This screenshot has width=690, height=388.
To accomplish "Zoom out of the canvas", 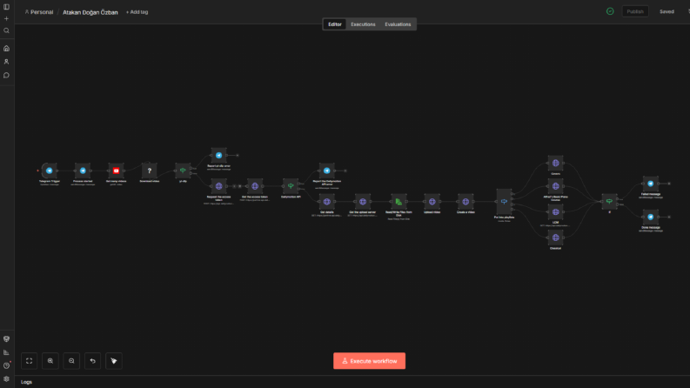I will click(71, 361).
